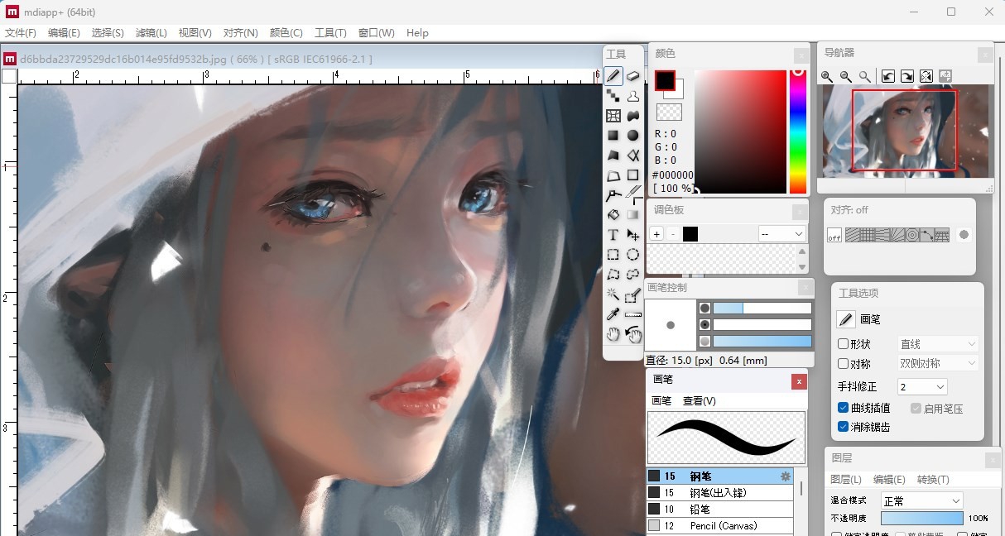Select the Hand pan tool
This screenshot has width=1005, height=536.
pos(613,334)
